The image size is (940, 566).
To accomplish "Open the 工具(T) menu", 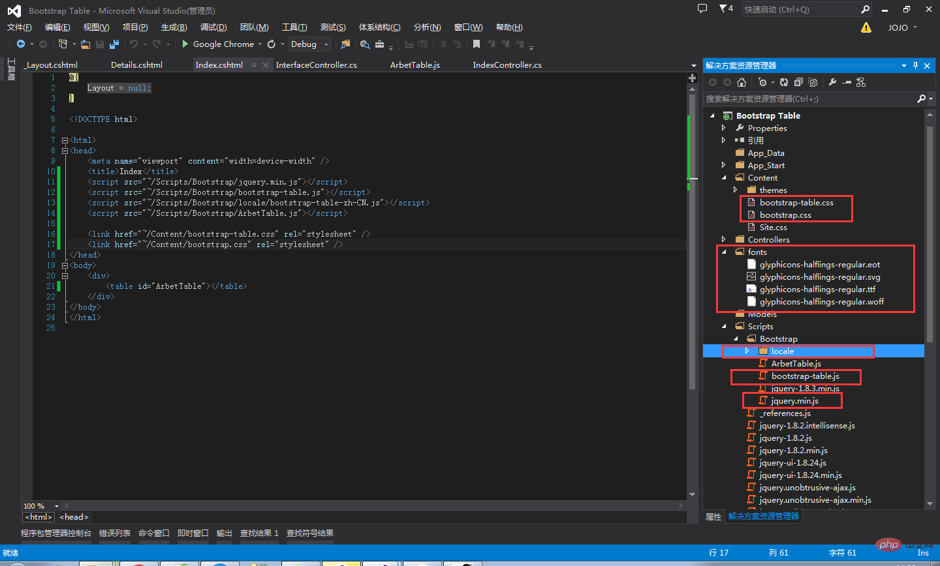I will click(x=294, y=27).
